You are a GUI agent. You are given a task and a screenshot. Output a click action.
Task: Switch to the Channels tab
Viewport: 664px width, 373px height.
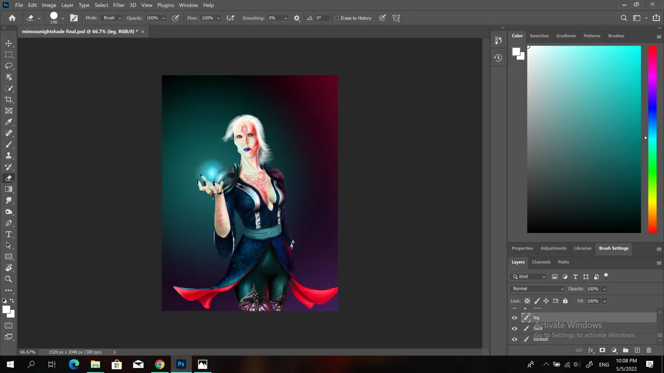pyautogui.click(x=541, y=262)
